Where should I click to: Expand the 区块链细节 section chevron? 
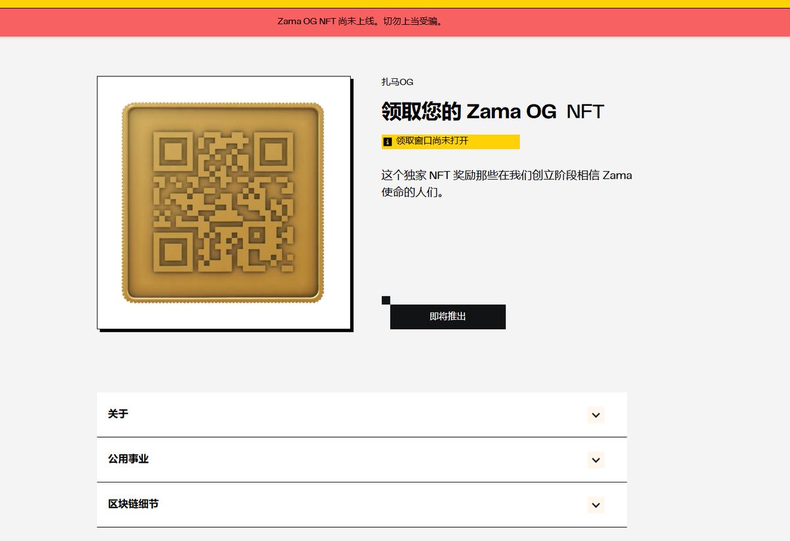596,505
